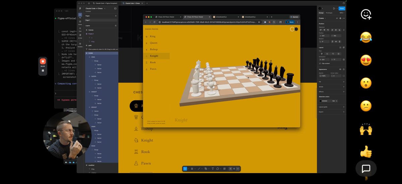
Task: Toggle the 'Clip content' checkbox
Action: pos(320,63)
